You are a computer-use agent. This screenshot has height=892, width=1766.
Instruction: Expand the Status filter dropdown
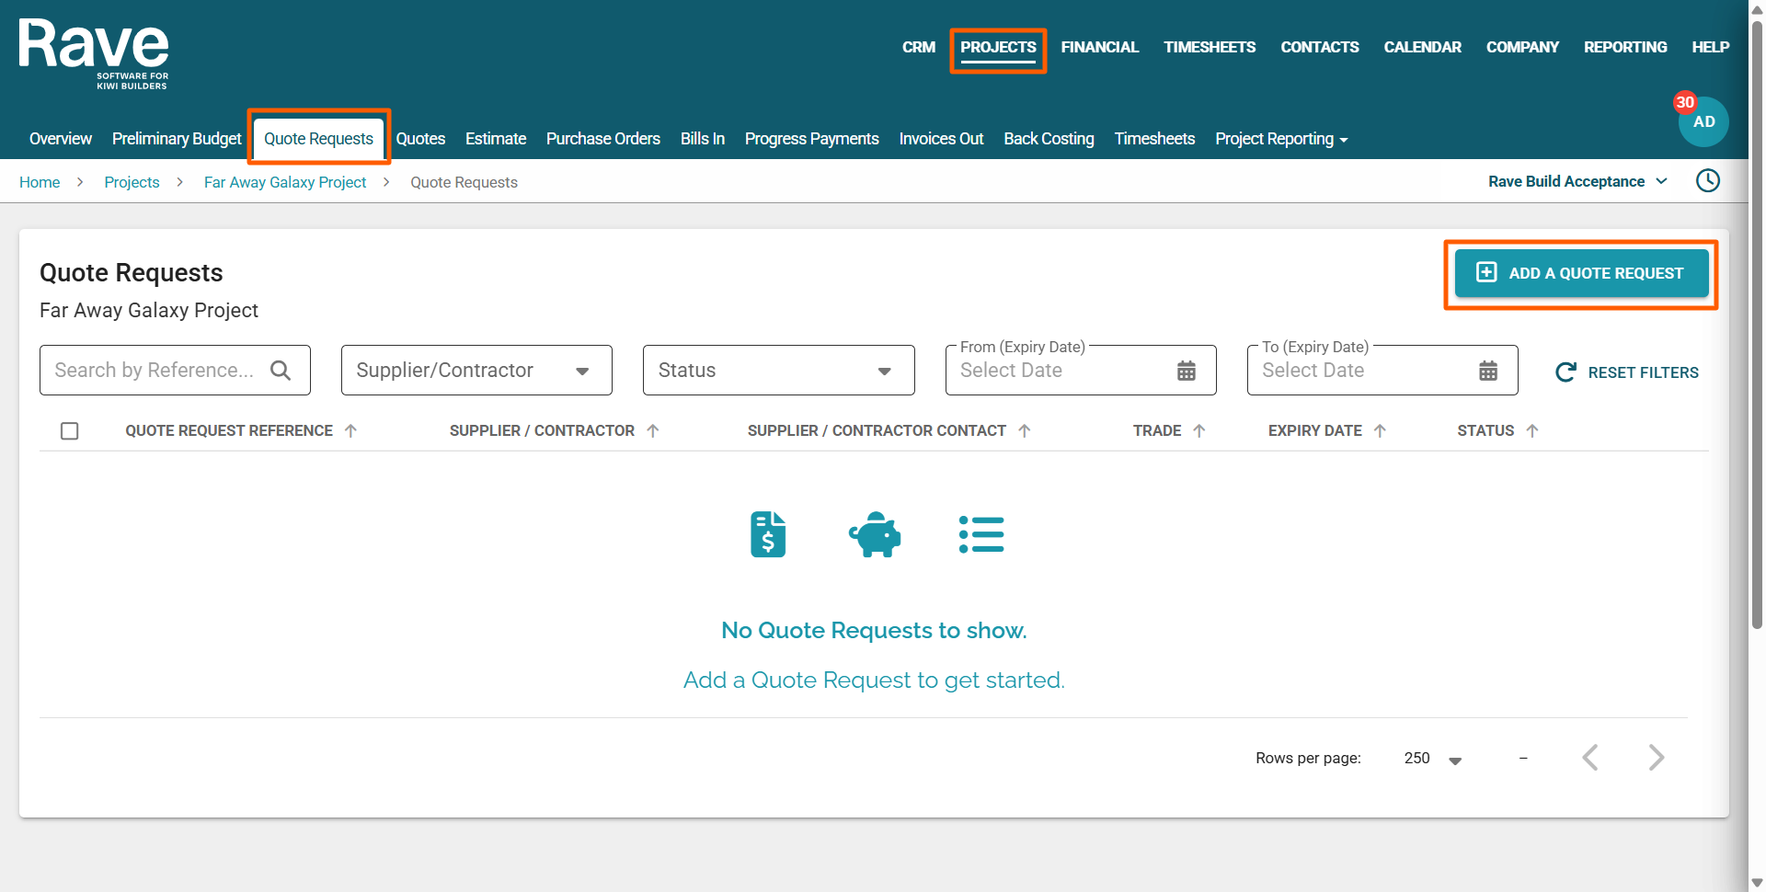pyautogui.click(x=777, y=371)
